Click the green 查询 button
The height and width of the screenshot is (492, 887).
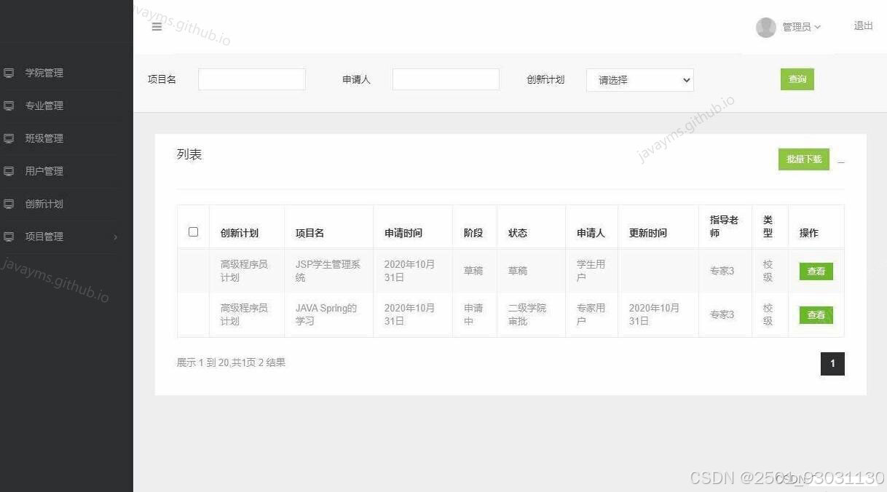797,79
